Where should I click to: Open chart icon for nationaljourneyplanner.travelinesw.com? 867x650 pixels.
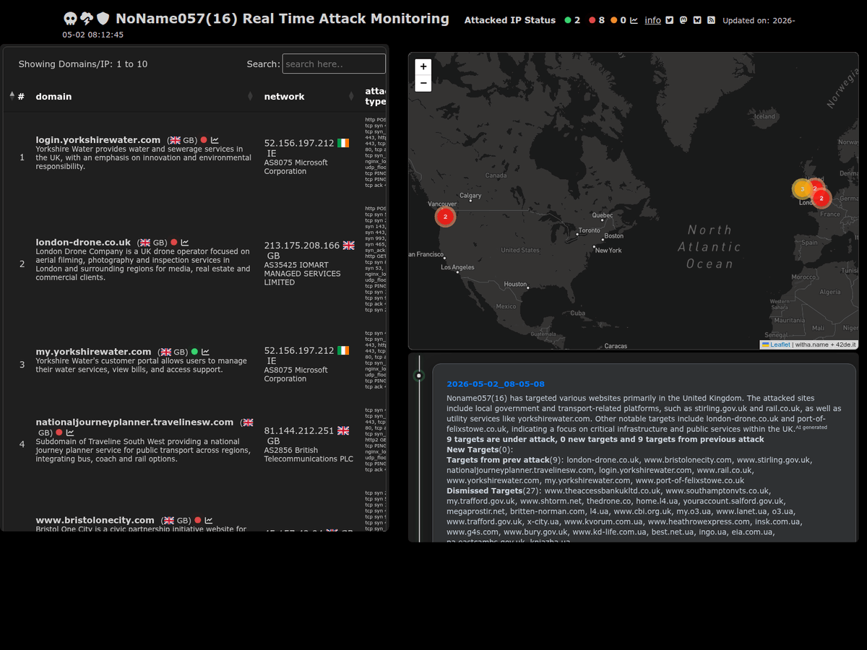coord(70,433)
